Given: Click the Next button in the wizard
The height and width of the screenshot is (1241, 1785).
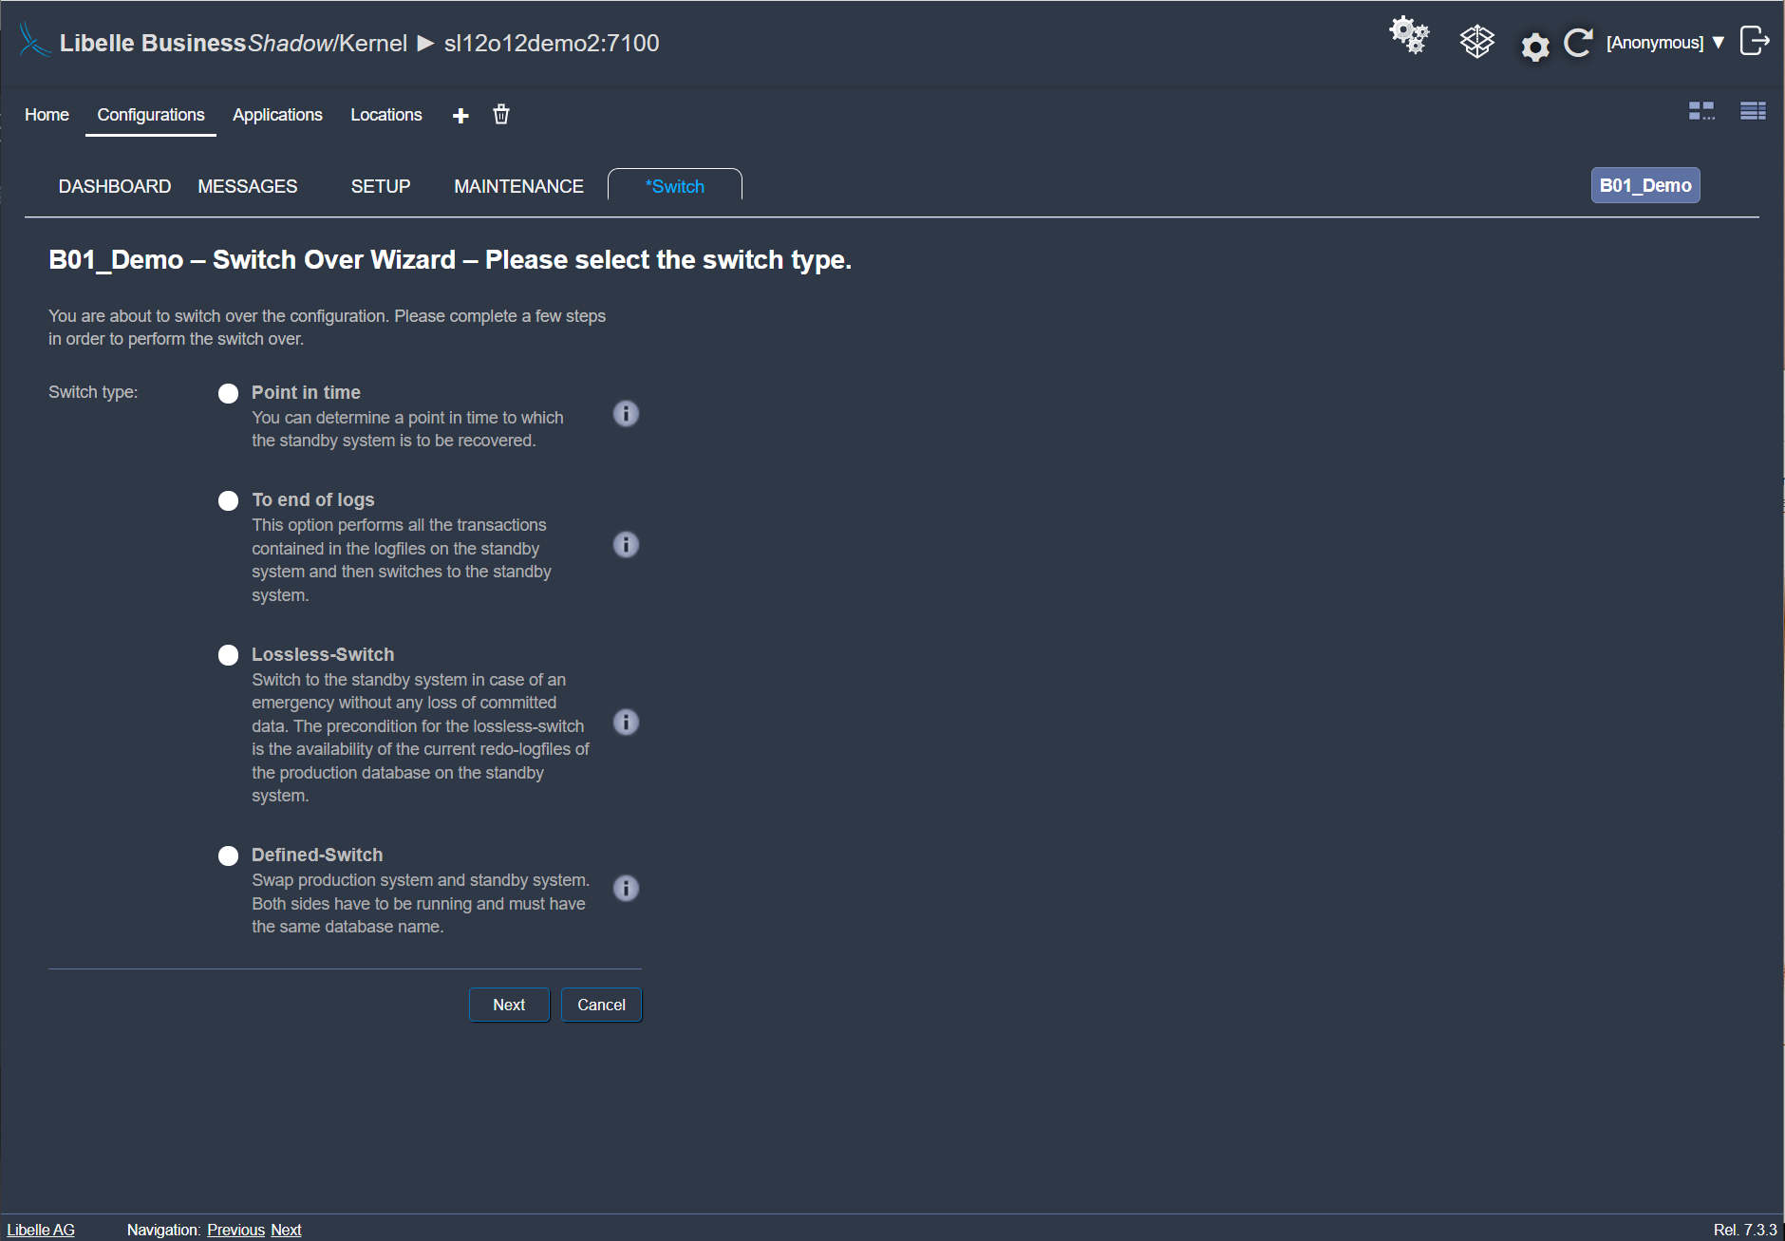Looking at the screenshot, I should coord(509,1005).
